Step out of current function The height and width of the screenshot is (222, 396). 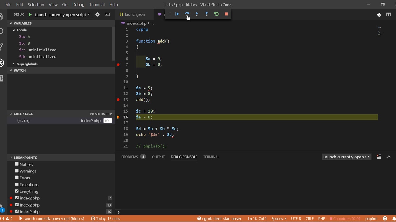207,14
